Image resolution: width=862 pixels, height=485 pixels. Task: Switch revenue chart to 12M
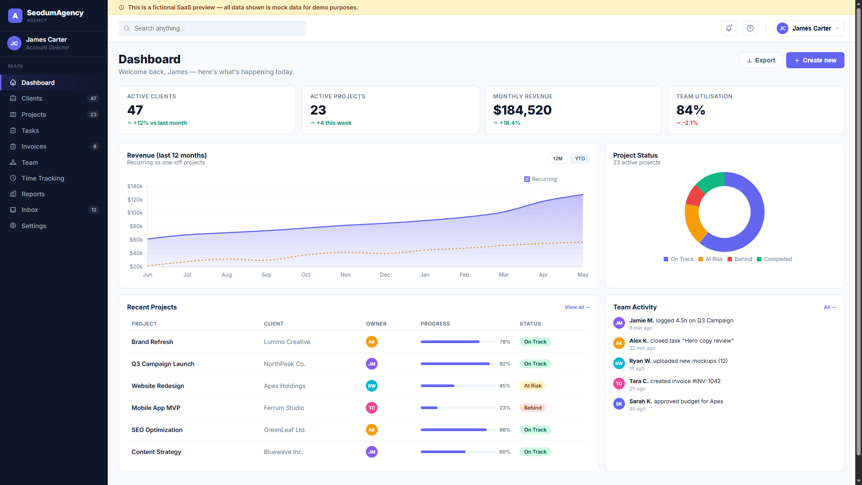(558, 159)
